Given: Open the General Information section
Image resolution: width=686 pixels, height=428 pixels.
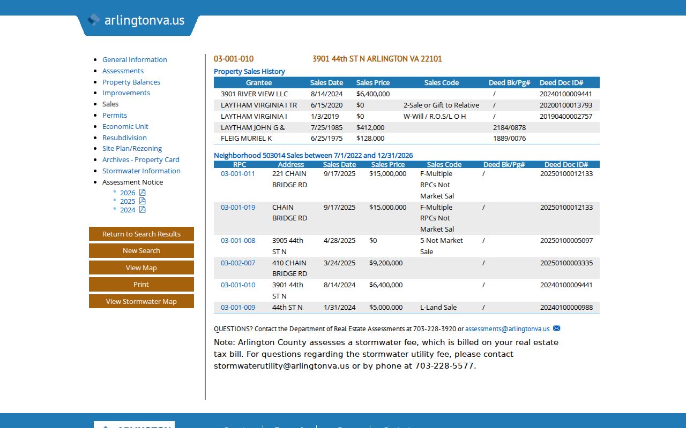Looking at the screenshot, I should click(135, 59).
